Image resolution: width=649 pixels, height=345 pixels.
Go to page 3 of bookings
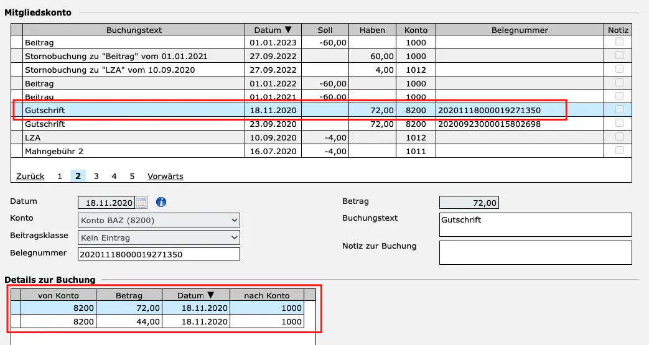96,176
